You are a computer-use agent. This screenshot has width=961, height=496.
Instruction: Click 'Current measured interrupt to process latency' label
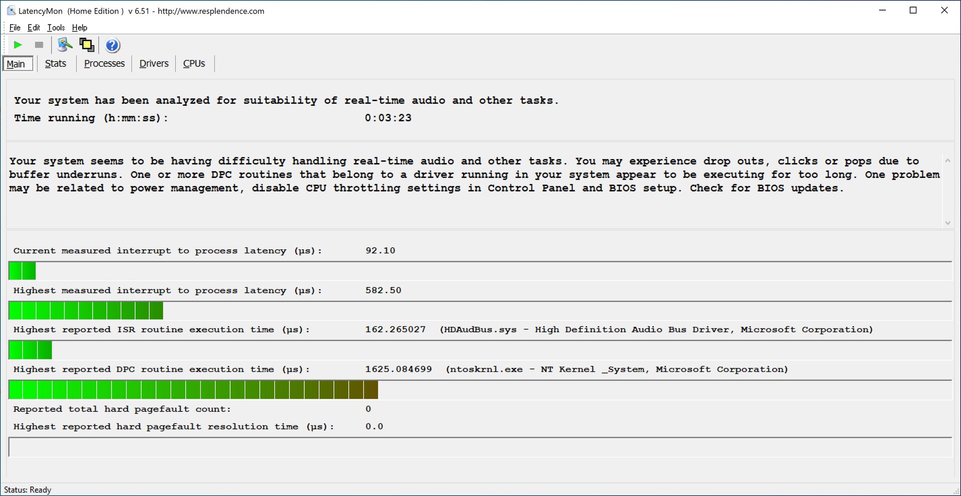pos(168,251)
